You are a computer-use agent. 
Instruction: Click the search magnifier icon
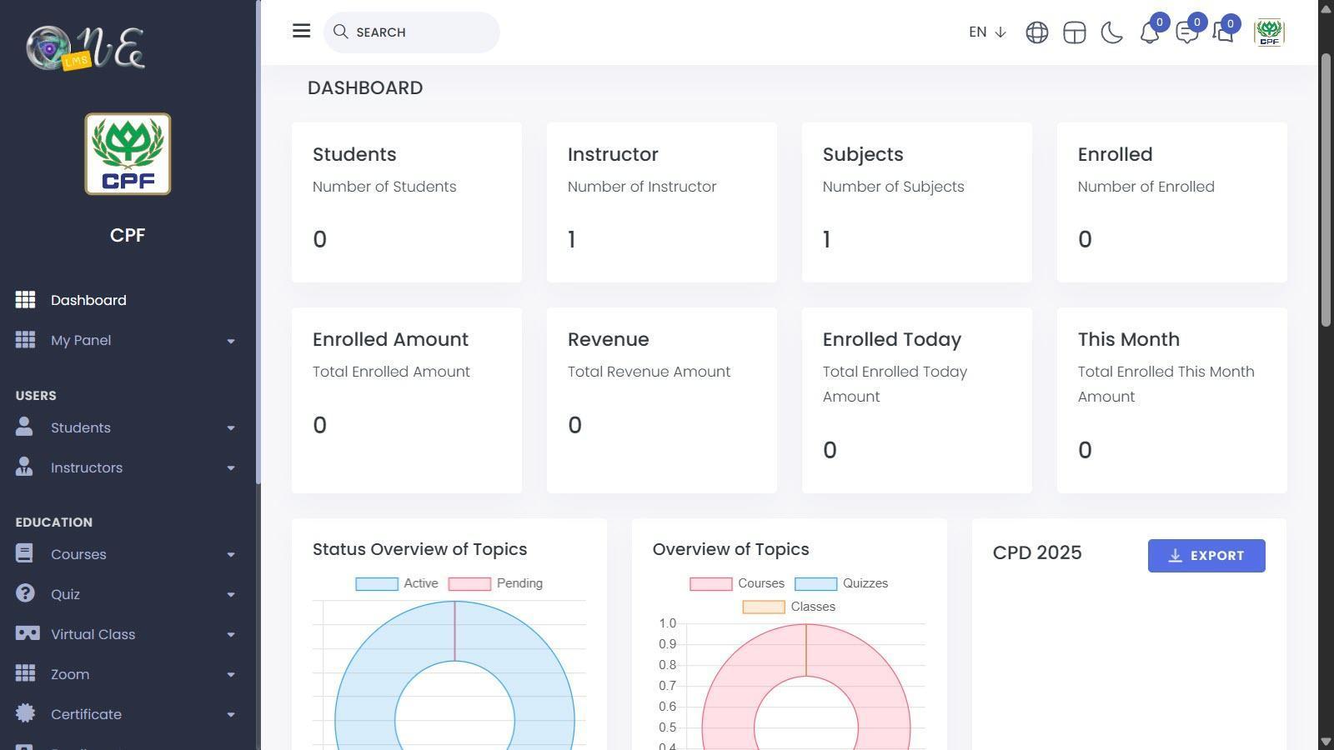[340, 32]
